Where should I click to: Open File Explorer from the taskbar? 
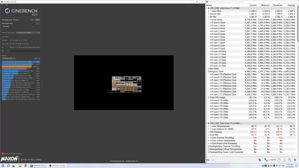20,166
